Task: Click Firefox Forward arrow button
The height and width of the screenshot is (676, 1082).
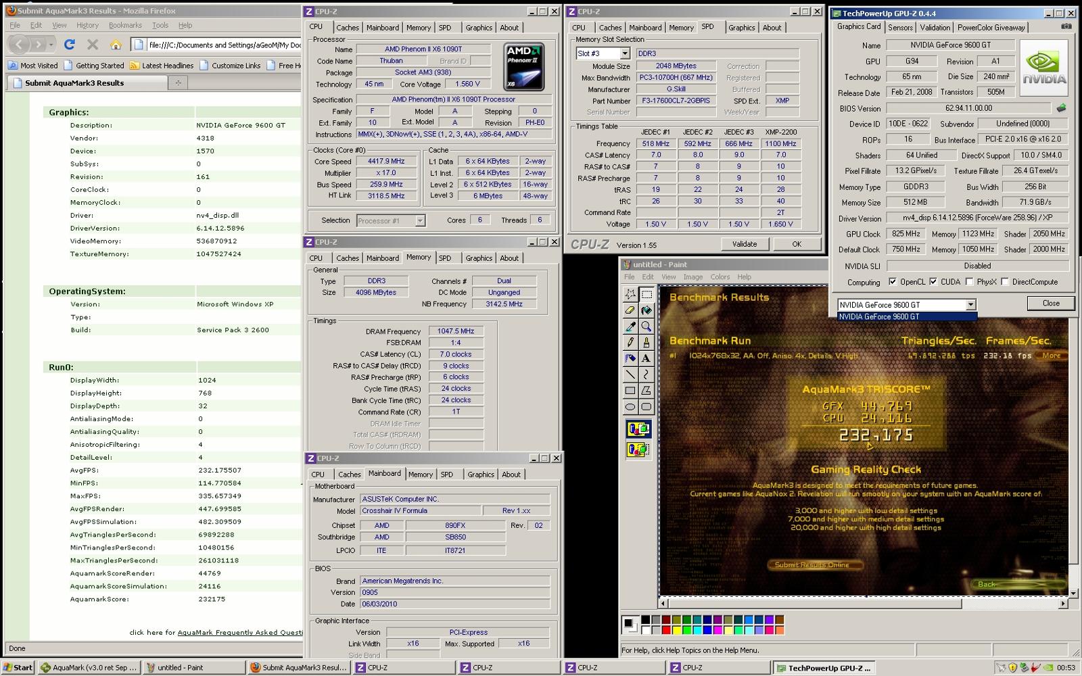Action: tap(39, 45)
